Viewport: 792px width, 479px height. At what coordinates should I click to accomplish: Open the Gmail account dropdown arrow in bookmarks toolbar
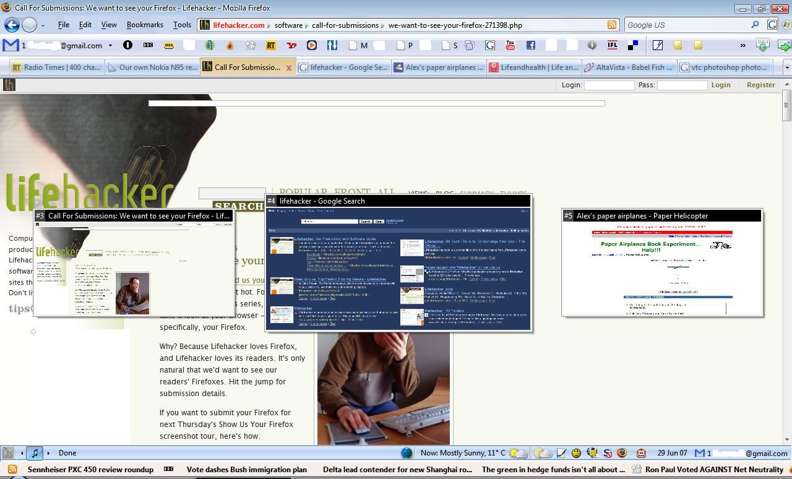tap(110, 45)
